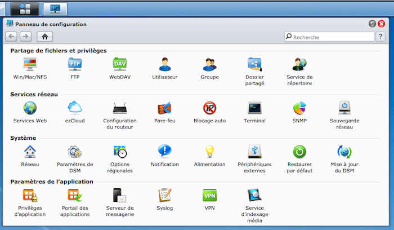Open the Réseau network settings
The width and height of the screenshot is (394, 230).
pos(30,152)
